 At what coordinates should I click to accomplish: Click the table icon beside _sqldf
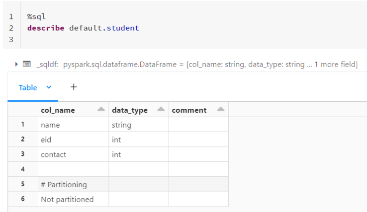(27, 65)
